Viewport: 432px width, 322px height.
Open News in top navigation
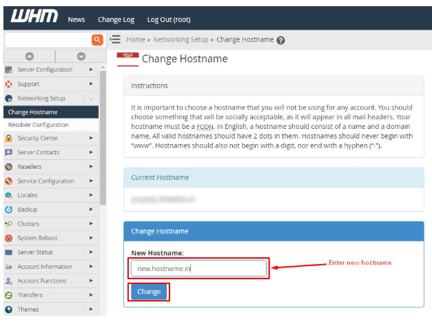pos(76,19)
